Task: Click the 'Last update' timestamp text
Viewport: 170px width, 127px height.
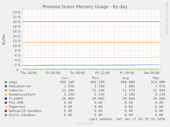Action: pyautogui.click(x=127, y=119)
